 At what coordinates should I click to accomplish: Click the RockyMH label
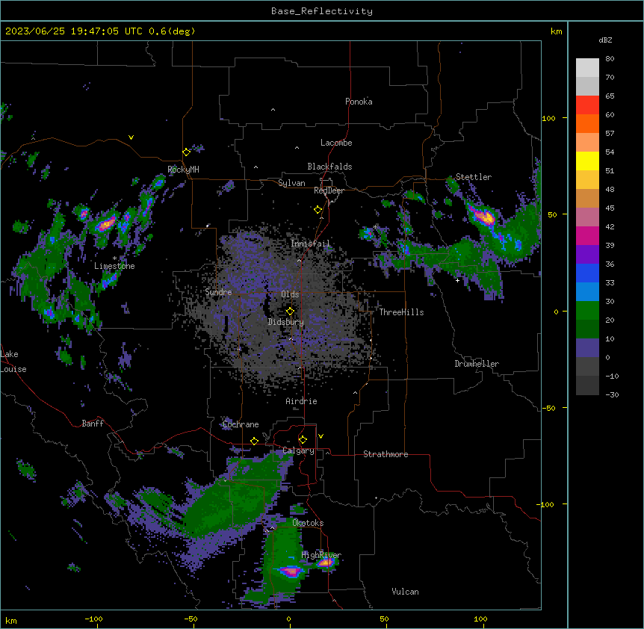point(183,170)
